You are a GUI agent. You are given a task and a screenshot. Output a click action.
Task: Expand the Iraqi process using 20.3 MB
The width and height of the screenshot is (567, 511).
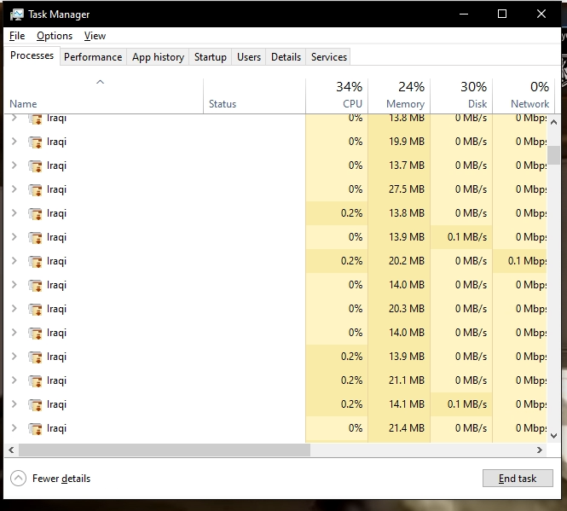(x=14, y=308)
